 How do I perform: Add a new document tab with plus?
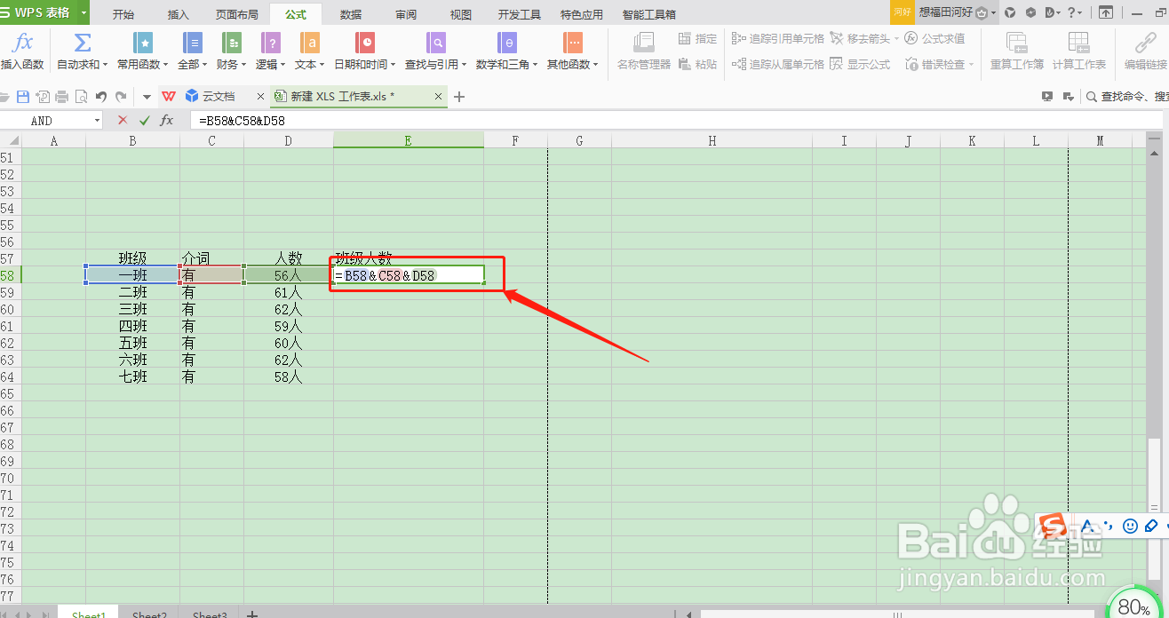click(459, 97)
